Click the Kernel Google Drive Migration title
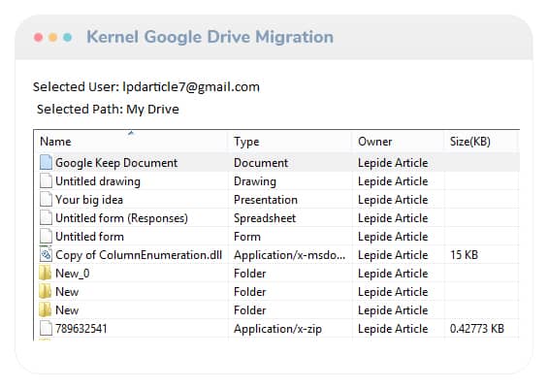Viewport: 548px width, 389px height. point(210,38)
